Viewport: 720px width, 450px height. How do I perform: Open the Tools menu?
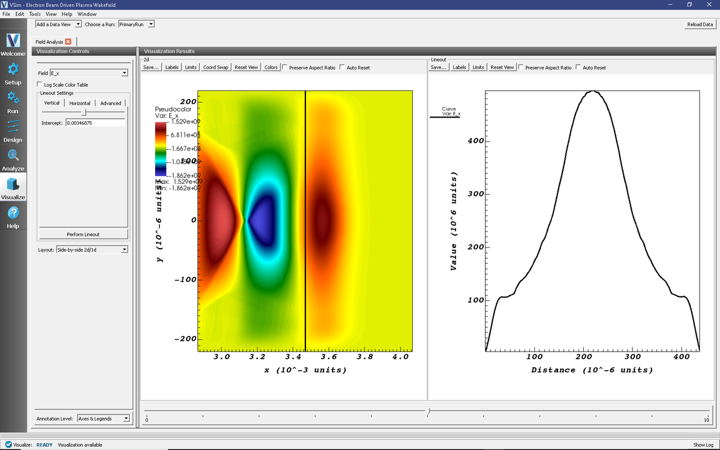coord(35,13)
